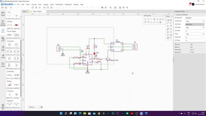Open the notifications bell icon
This screenshot has width=206, height=116.
point(190,4)
